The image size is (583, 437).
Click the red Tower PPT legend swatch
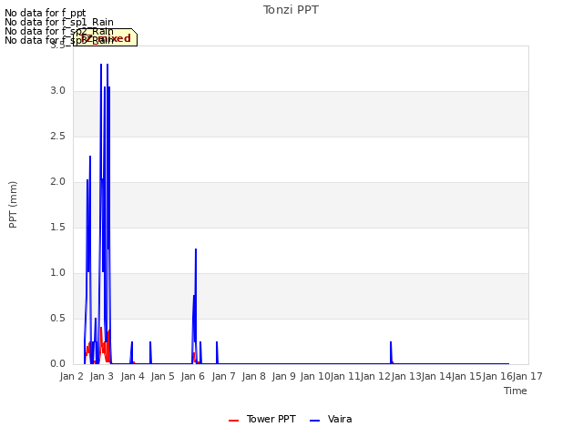pyautogui.click(x=233, y=421)
